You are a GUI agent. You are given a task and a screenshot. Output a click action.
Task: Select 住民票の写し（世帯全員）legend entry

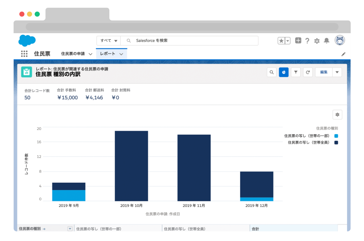pyautogui.click(x=312, y=142)
